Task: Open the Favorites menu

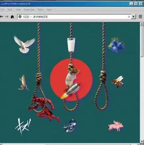Action: pyautogui.click(x=29, y=10)
